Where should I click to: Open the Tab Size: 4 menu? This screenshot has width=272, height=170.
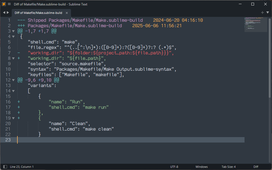pyautogui.click(x=229, y=167)
